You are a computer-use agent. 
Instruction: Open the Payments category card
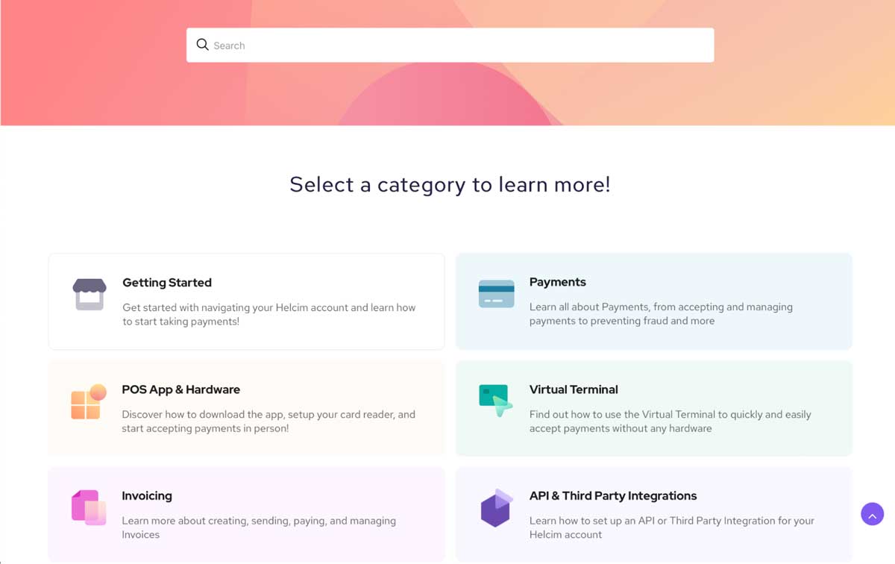point(653,301)
